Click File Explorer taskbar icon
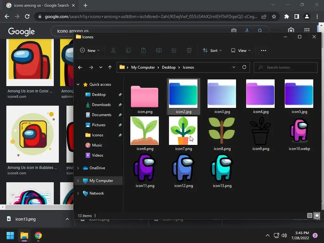Viewport: 324px width, 243px height. coord(24,235)
